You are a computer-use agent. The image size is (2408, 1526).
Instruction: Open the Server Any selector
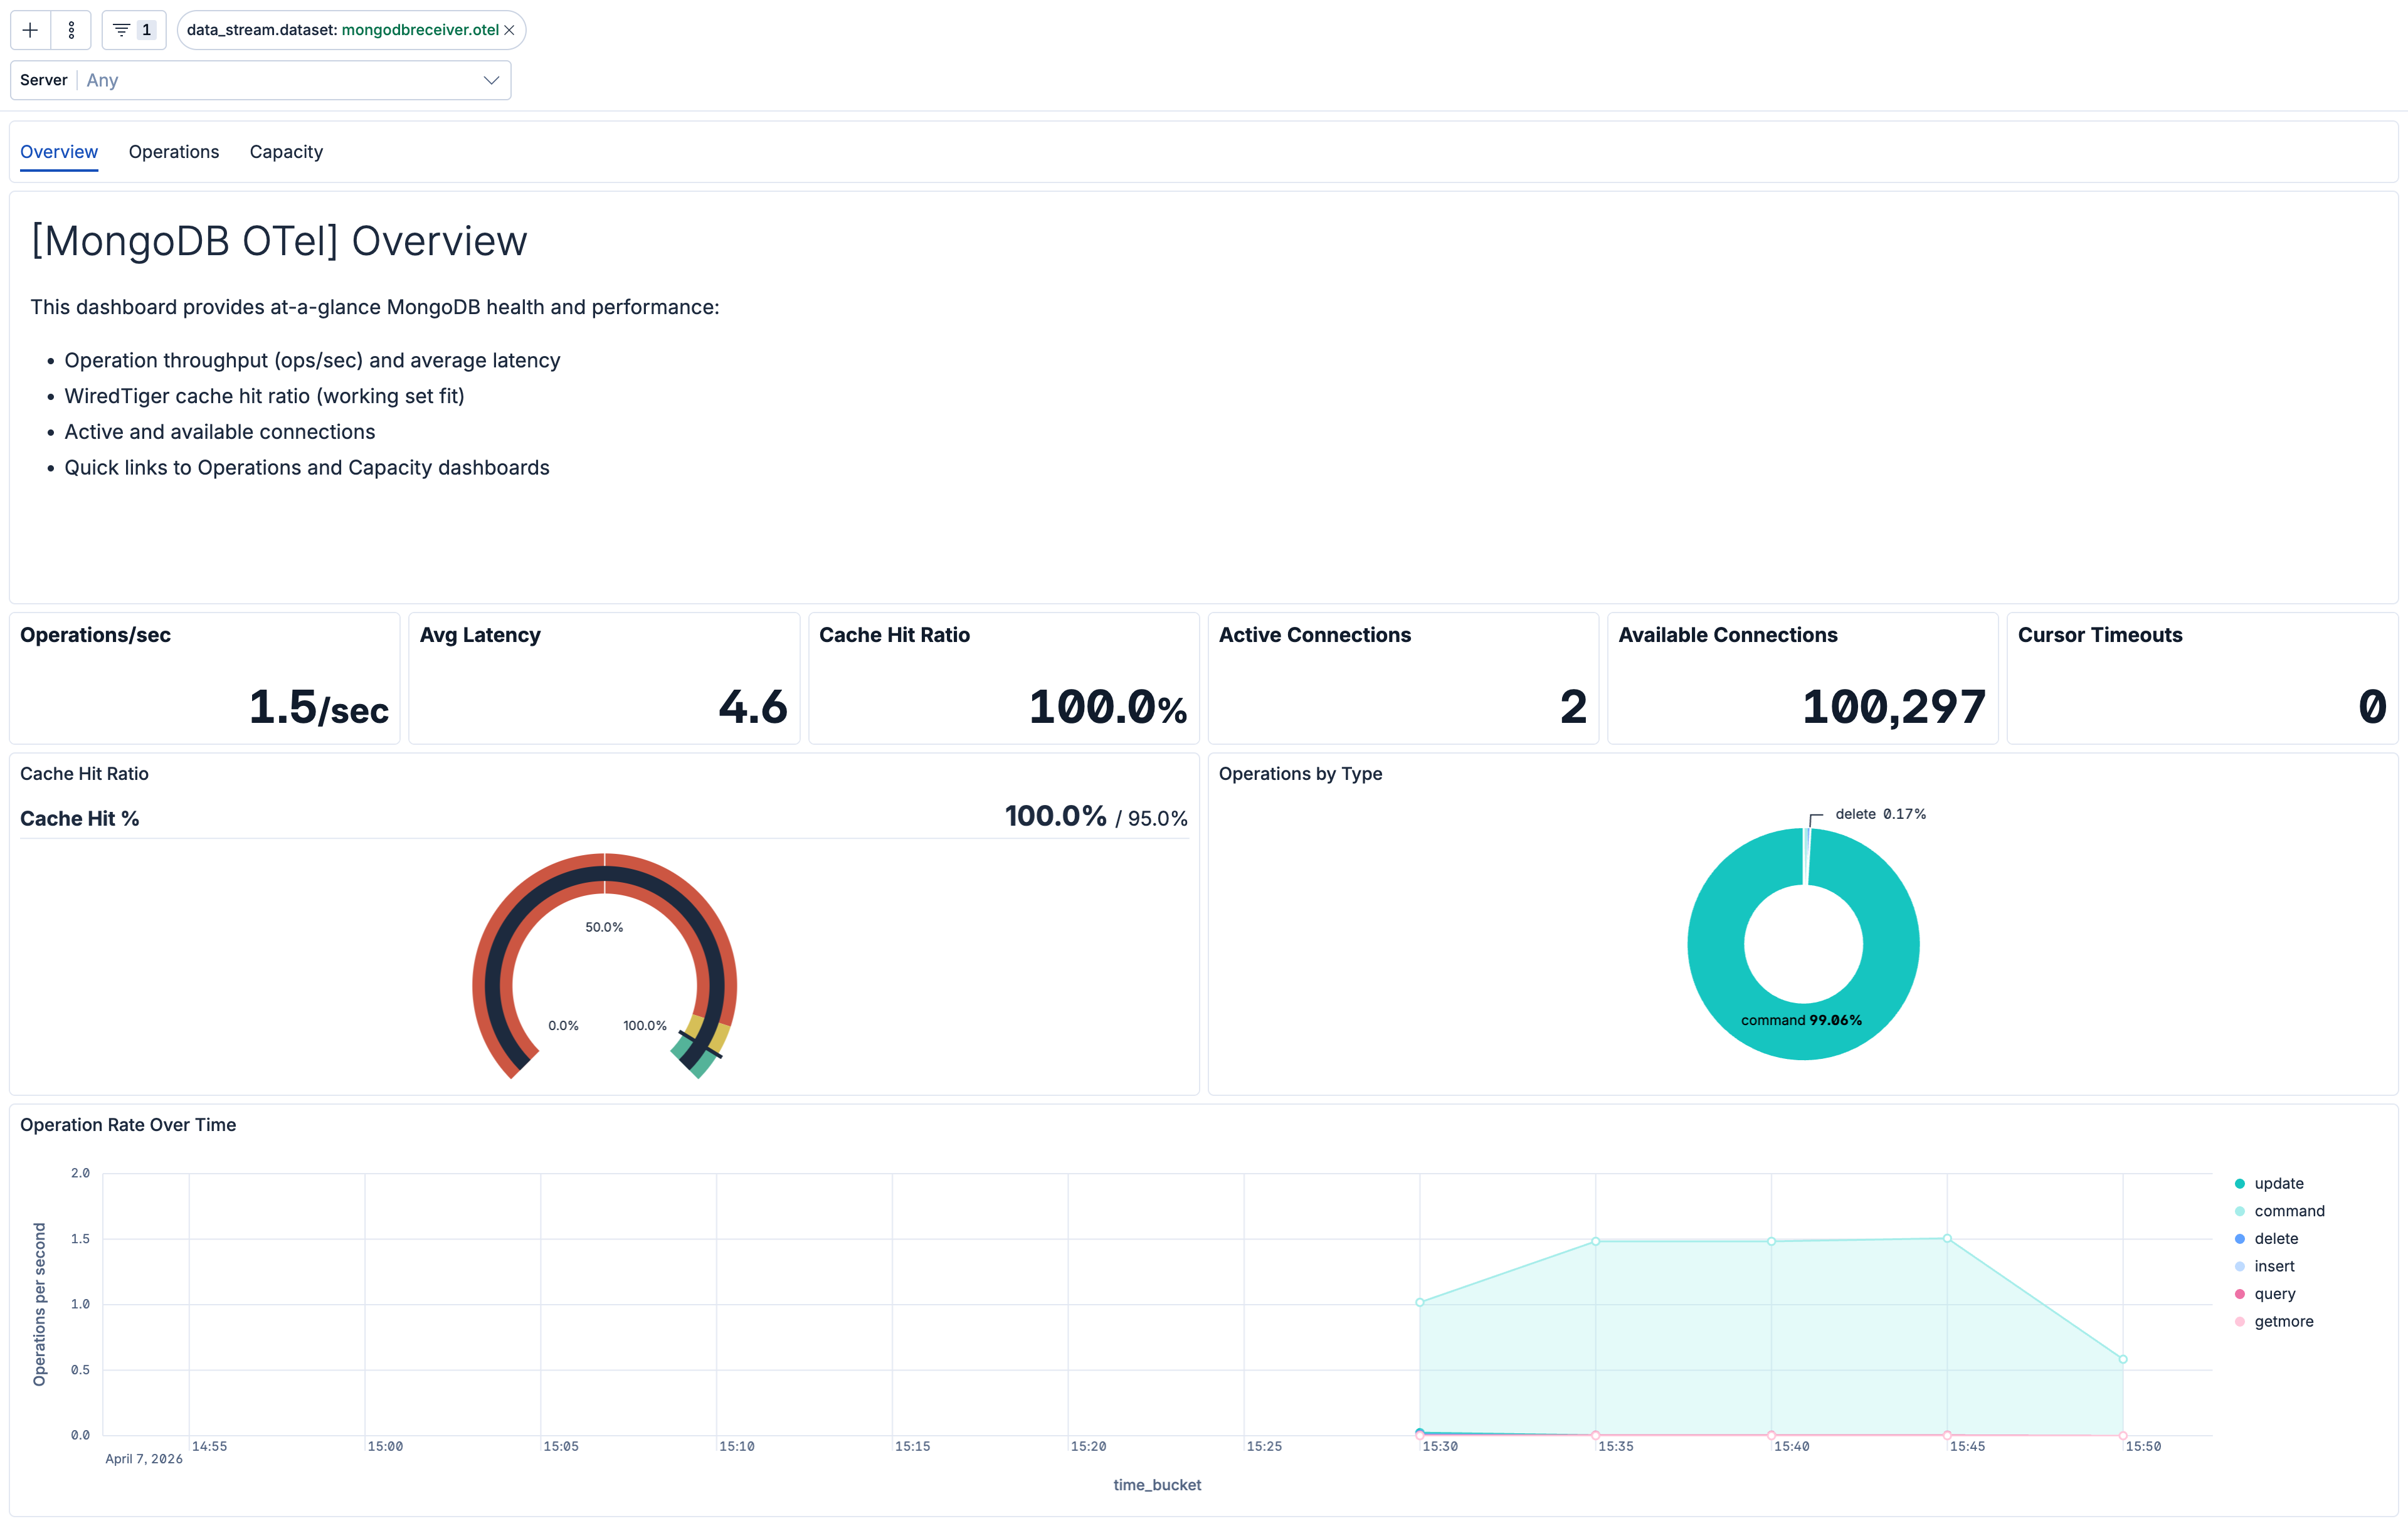(x=260, y=80)
